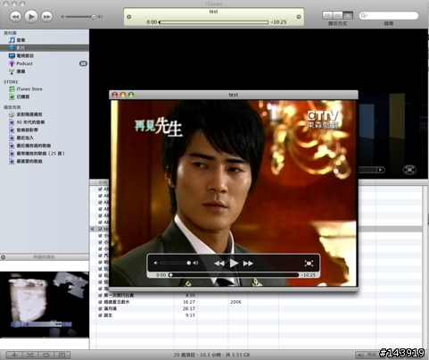Viewport: 429px width, 360px height.
Task: Click the right circular icon in LCD display
Action: pos(299,17)
